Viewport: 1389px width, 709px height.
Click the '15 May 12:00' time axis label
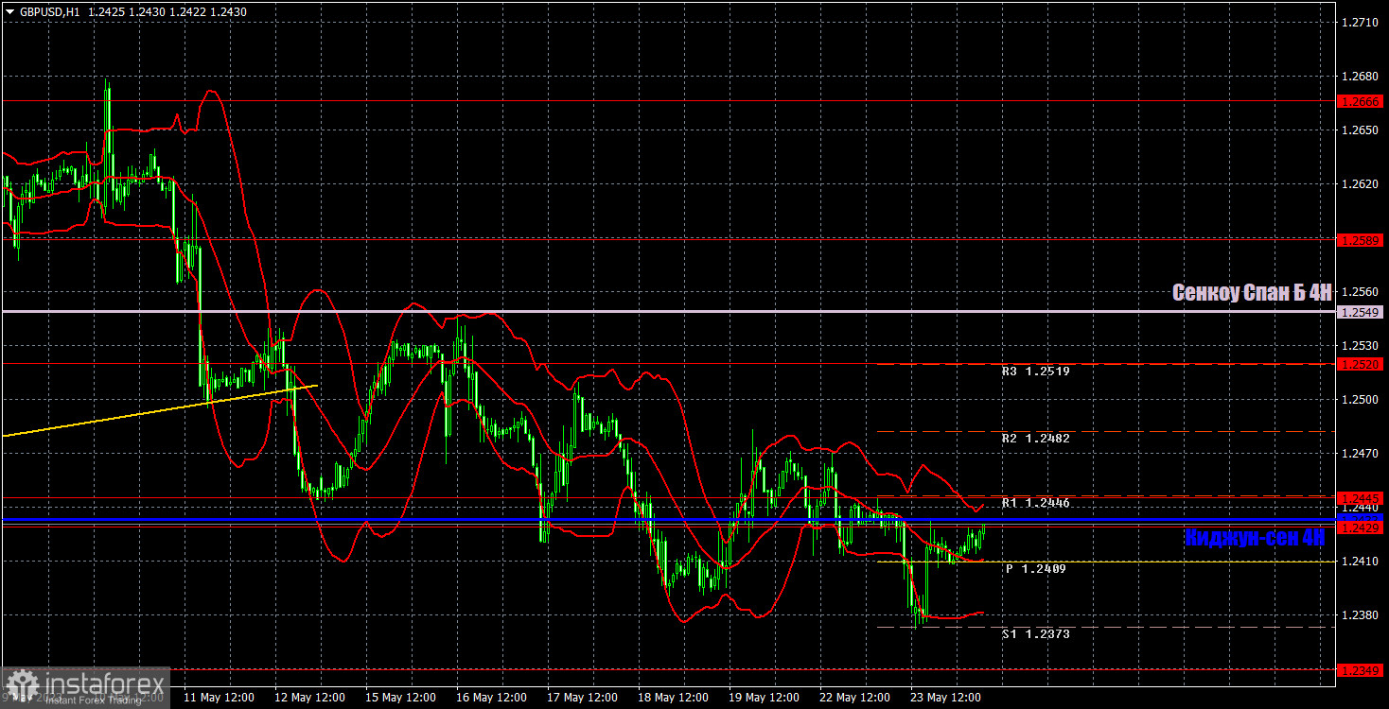click(400, 698)
